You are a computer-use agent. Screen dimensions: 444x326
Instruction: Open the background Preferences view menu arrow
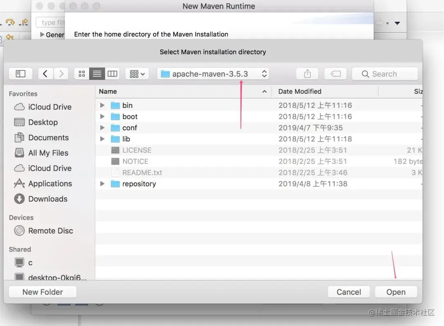click(x=397, y=23)
